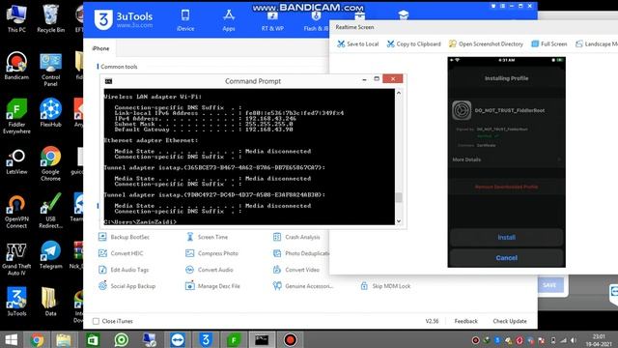Open the Skip MDM Lock tool

point(385,286)
